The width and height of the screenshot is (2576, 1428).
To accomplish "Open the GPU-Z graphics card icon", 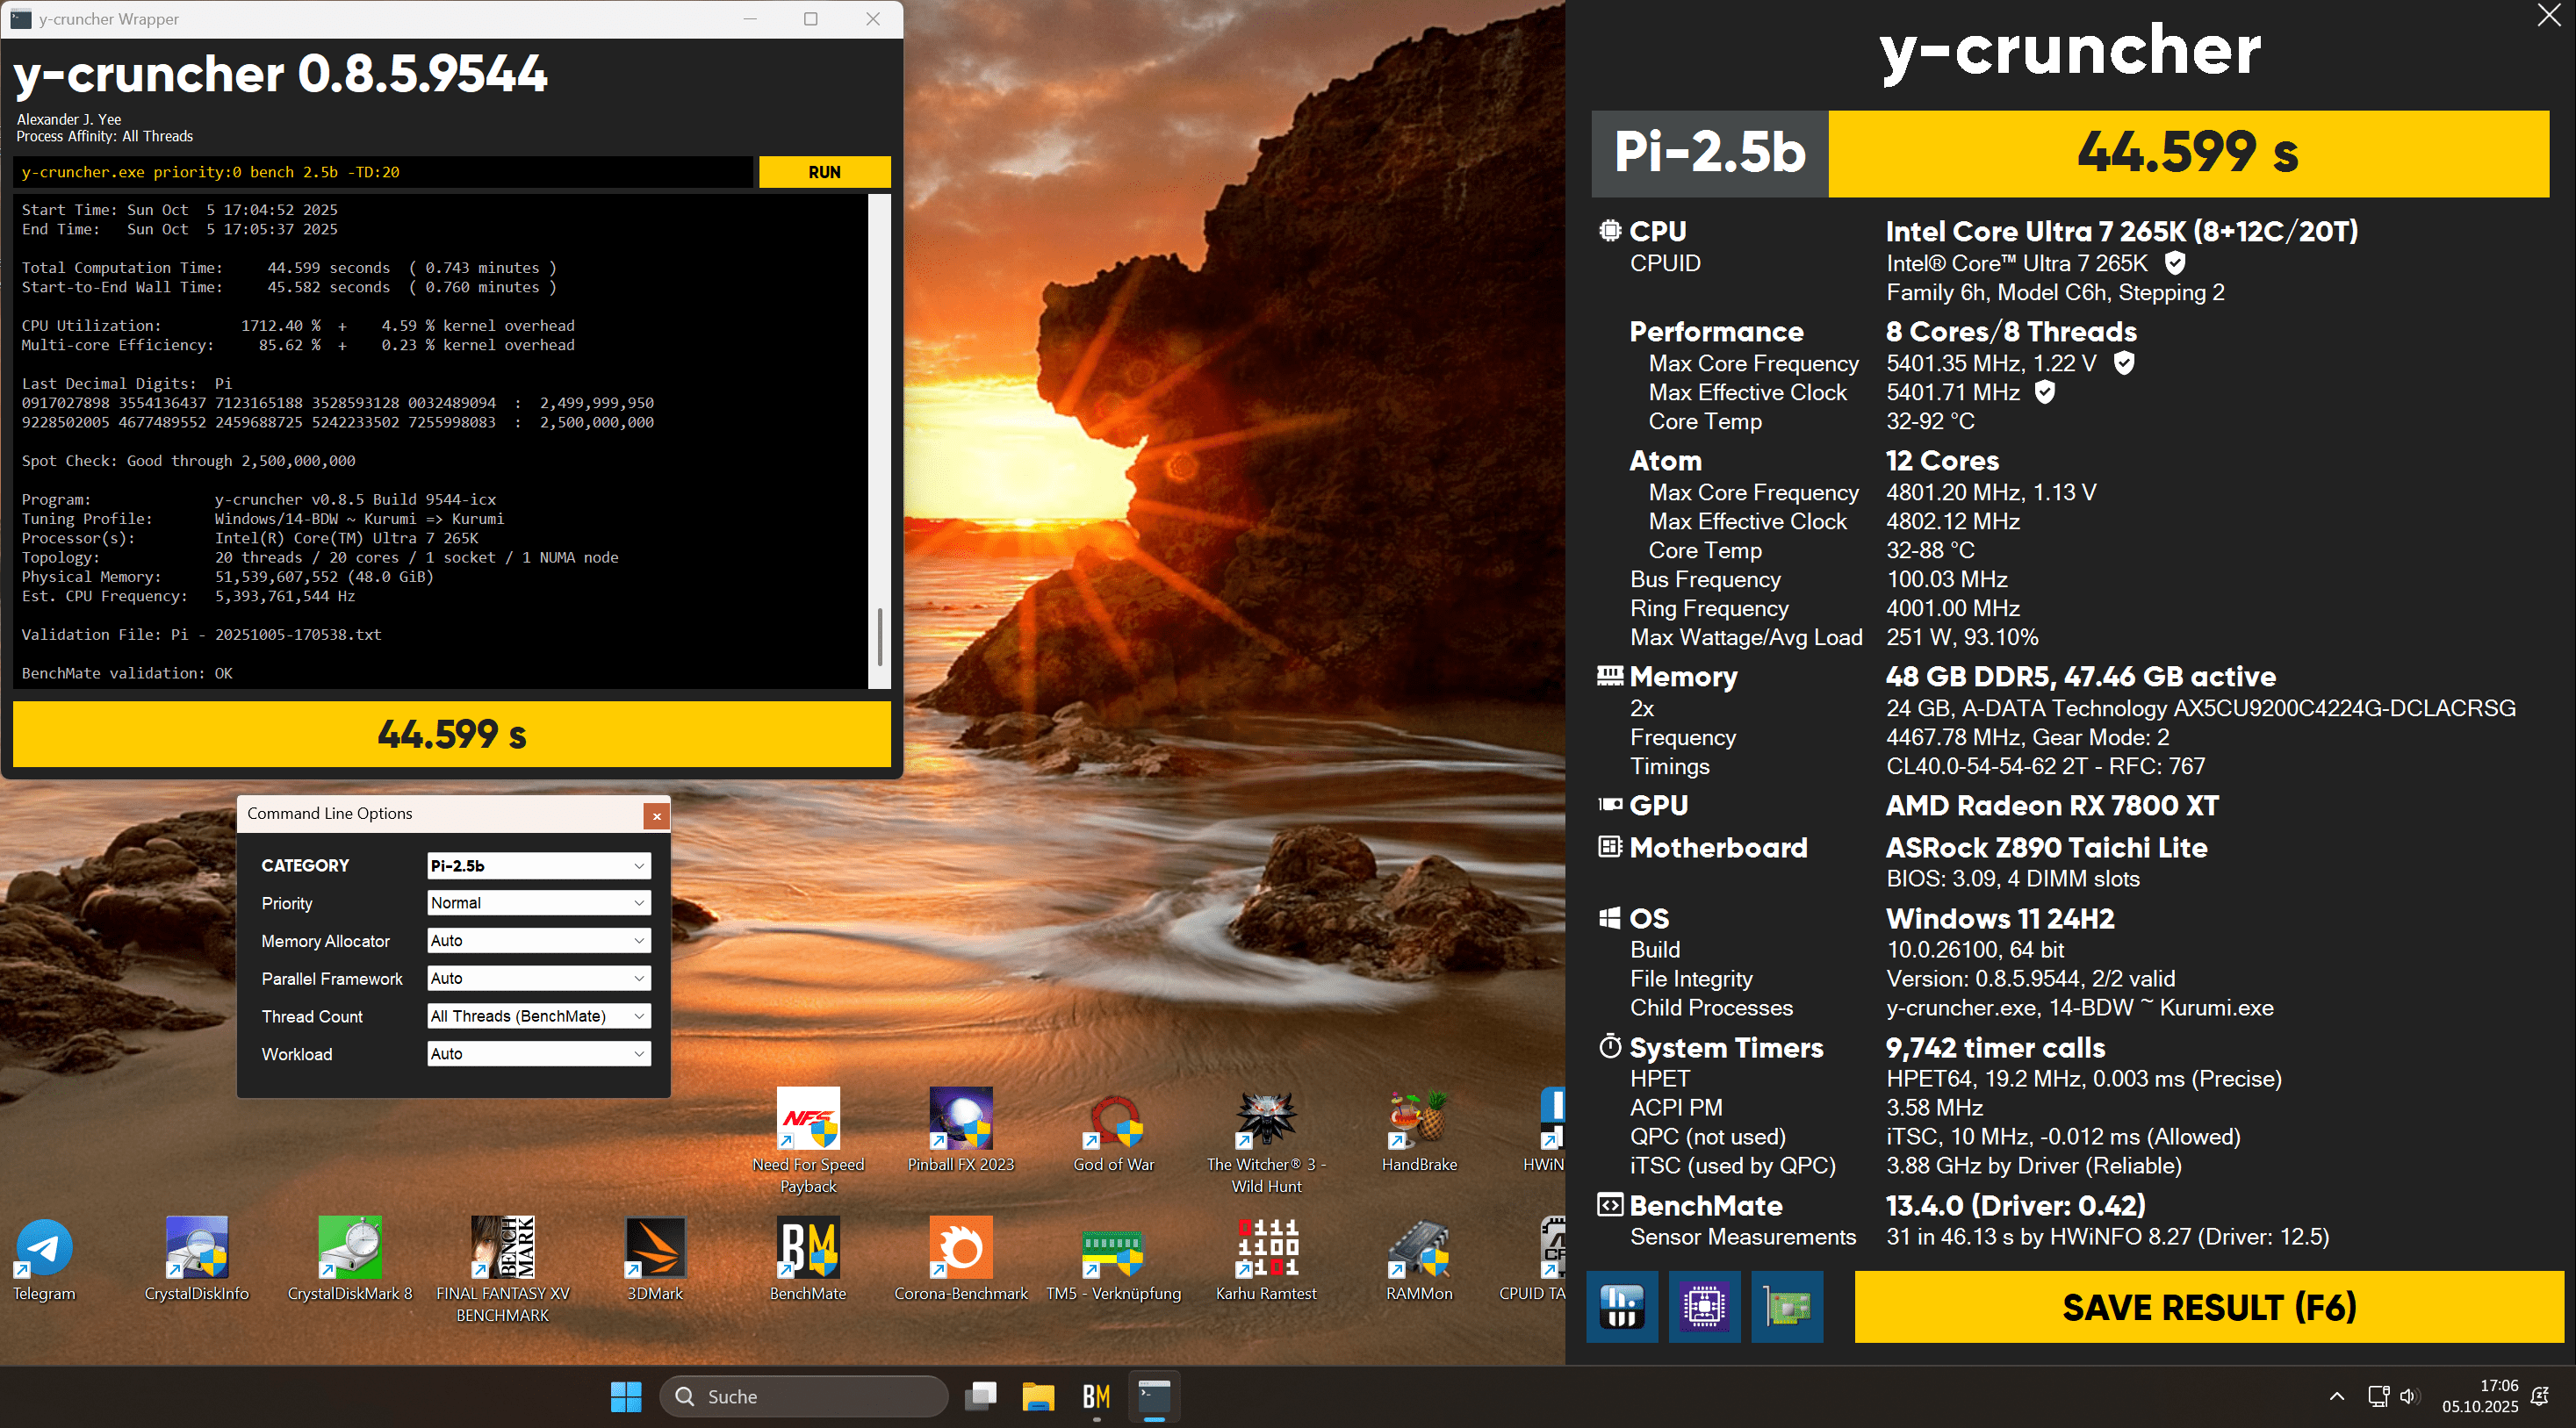I will pyautogui.click(x=1787, y=1306).
